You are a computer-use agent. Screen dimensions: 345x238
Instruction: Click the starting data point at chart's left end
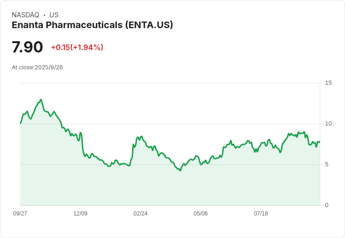(21, 123)
